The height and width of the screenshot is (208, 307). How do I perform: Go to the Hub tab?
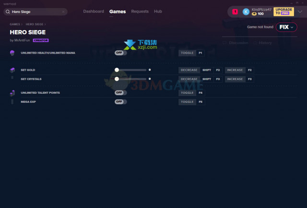point(158,11)
